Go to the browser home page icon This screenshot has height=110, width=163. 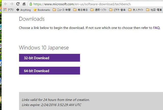pos(24,4)
